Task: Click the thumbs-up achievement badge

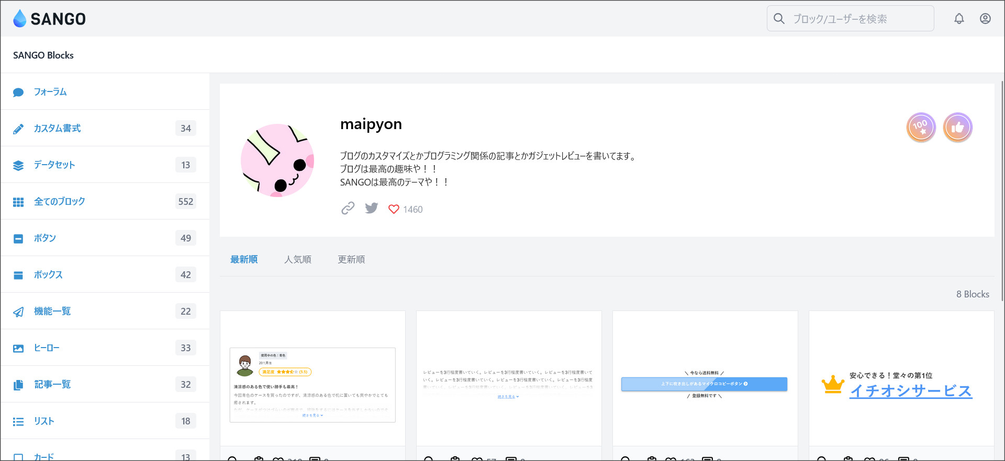Action: [957, 127]
